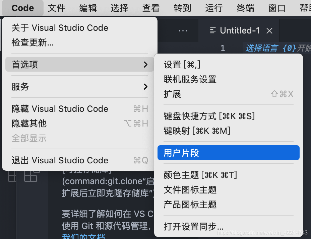
Task: Open the 选择 menu
Action: (x=119, y=8)
